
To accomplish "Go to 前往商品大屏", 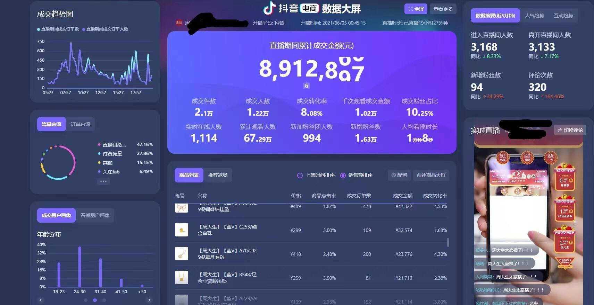I will pos(431,175).
